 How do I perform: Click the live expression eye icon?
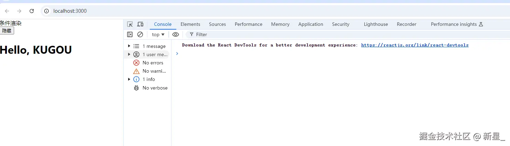coord(176,34)
